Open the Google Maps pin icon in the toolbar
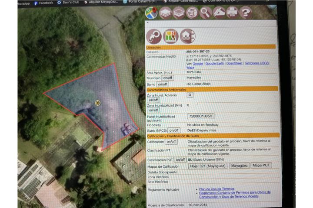This screenshot has height=208, width=313. coord(151,13)
